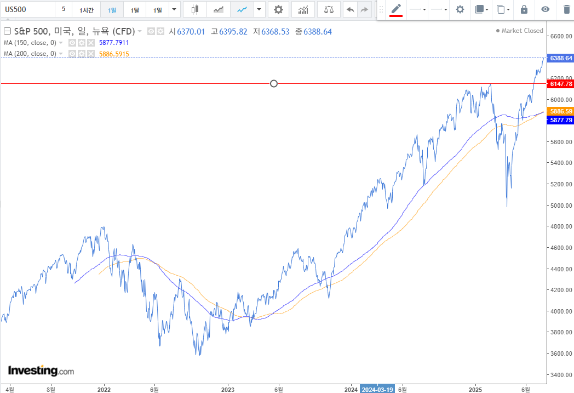The image size is (574, 393).
Task: Open the visual order layers dropdown
Action: tap(481, 9)
